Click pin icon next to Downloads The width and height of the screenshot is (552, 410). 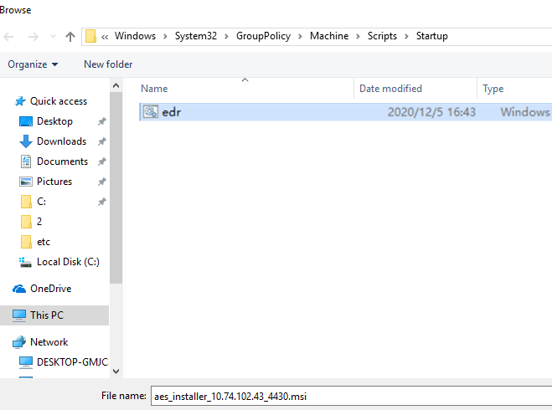pos(101,141)
